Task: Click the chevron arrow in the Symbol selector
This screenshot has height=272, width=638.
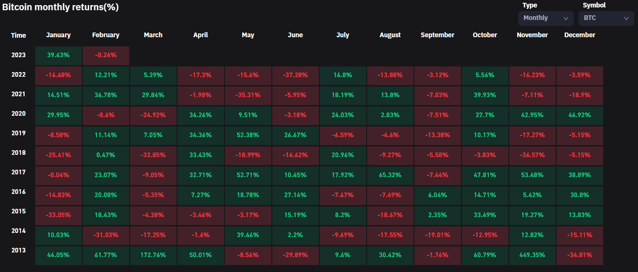Action: pyautogui.click(x=626, y=19)
